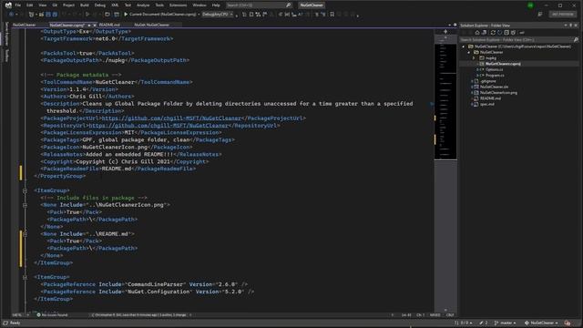Open the Help menu
This screenshot has width=583, height=328.
click(x=216, y=5)
